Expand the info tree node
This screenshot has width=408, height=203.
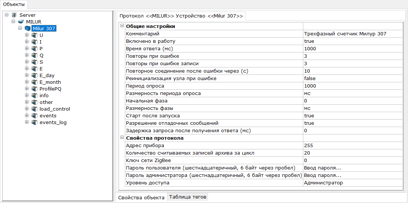pos(27,95)
